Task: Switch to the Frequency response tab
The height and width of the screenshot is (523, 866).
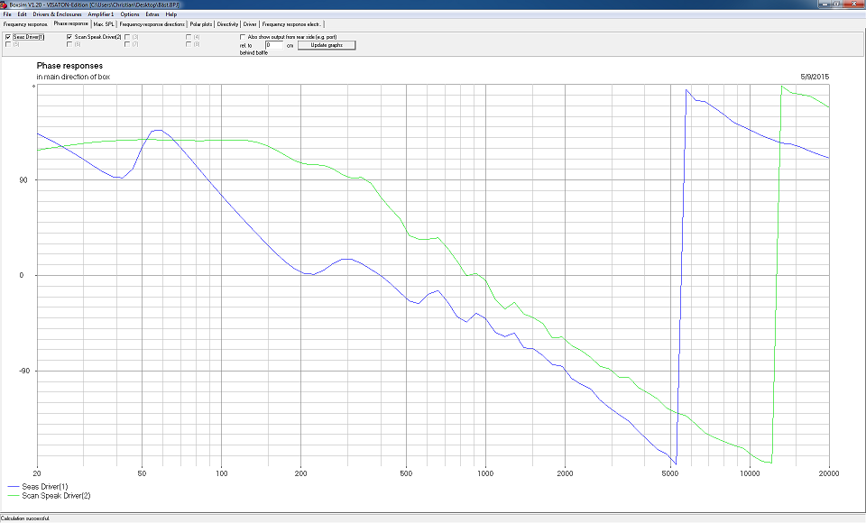Action: click(25, 24)
